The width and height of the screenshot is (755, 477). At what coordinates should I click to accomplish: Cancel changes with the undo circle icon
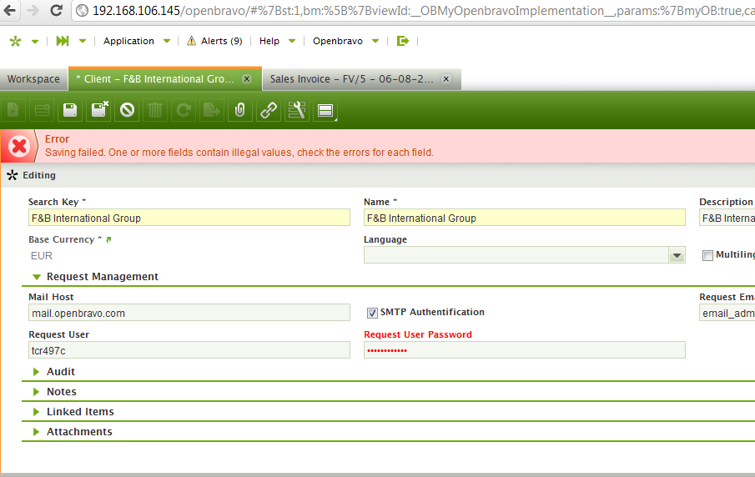[x=127, y=110]
